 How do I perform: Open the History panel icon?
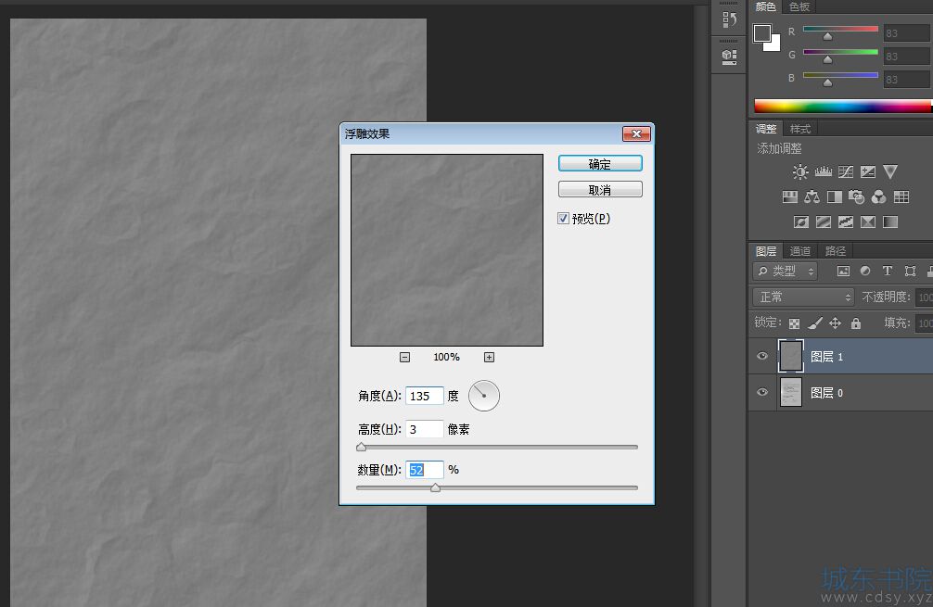pos(729,19)
